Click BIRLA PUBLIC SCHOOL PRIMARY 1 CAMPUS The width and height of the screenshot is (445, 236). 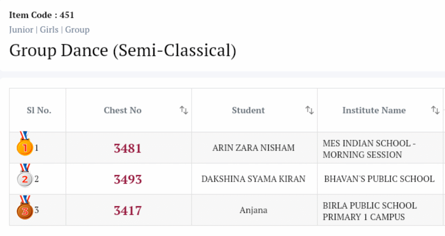(x=369, y=211)
